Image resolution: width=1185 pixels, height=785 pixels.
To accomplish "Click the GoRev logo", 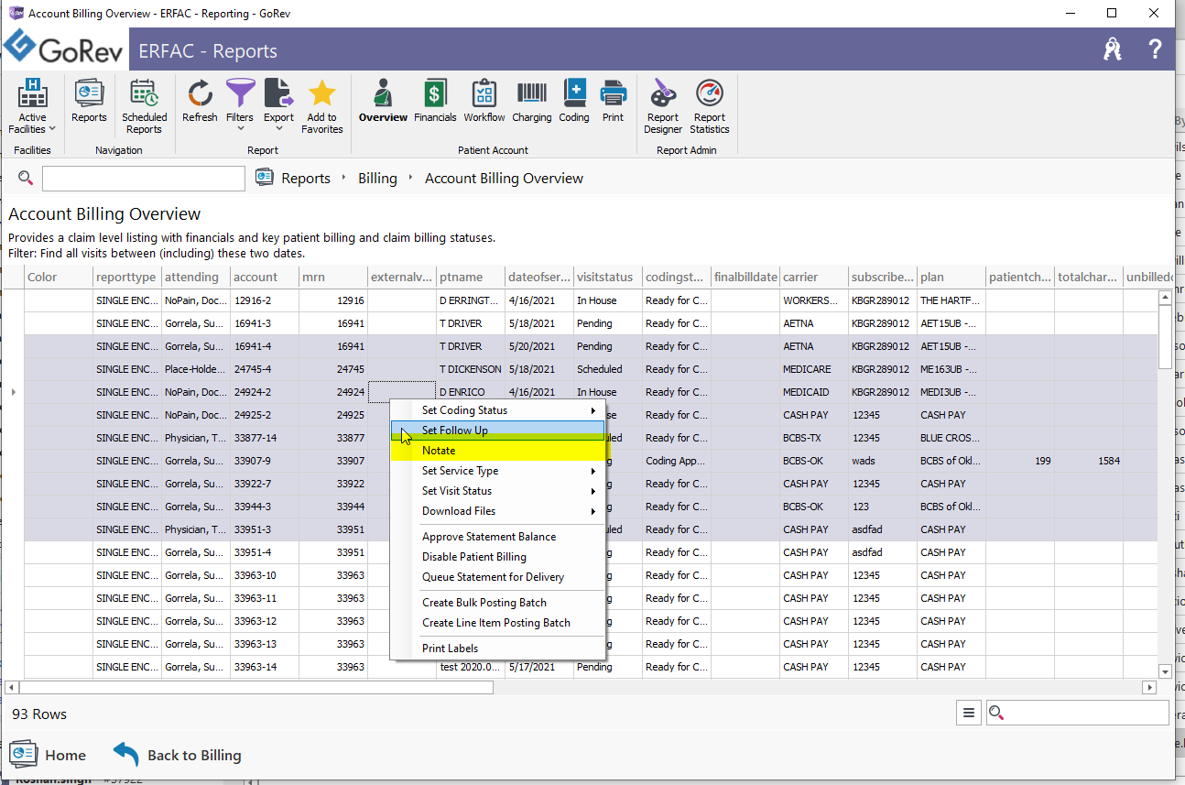I will (x=64, y=49).
